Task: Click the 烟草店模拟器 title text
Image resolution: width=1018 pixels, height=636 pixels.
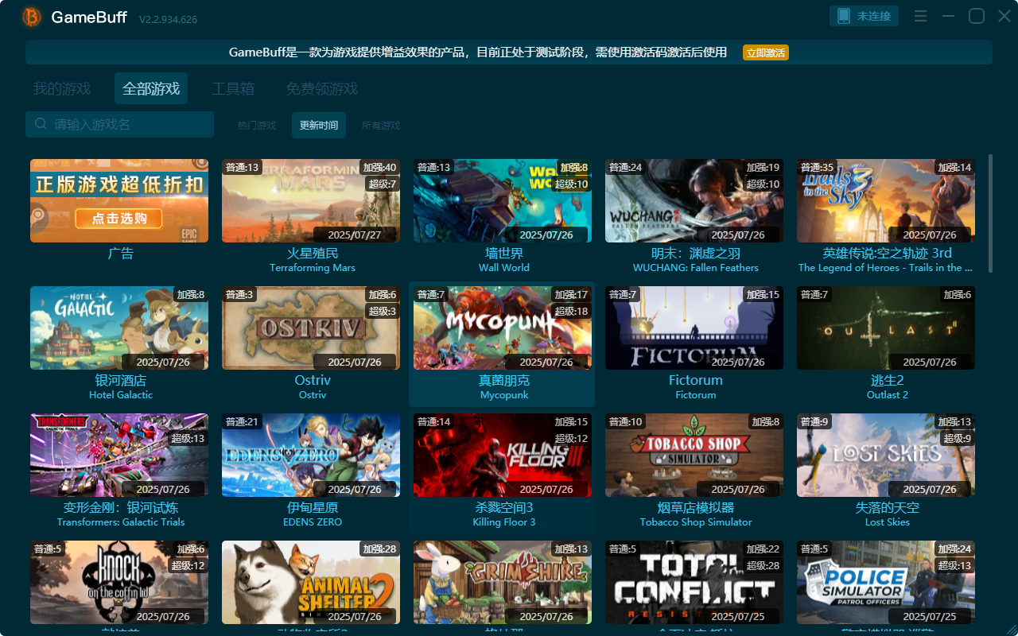Action: (x=696, y=507)
